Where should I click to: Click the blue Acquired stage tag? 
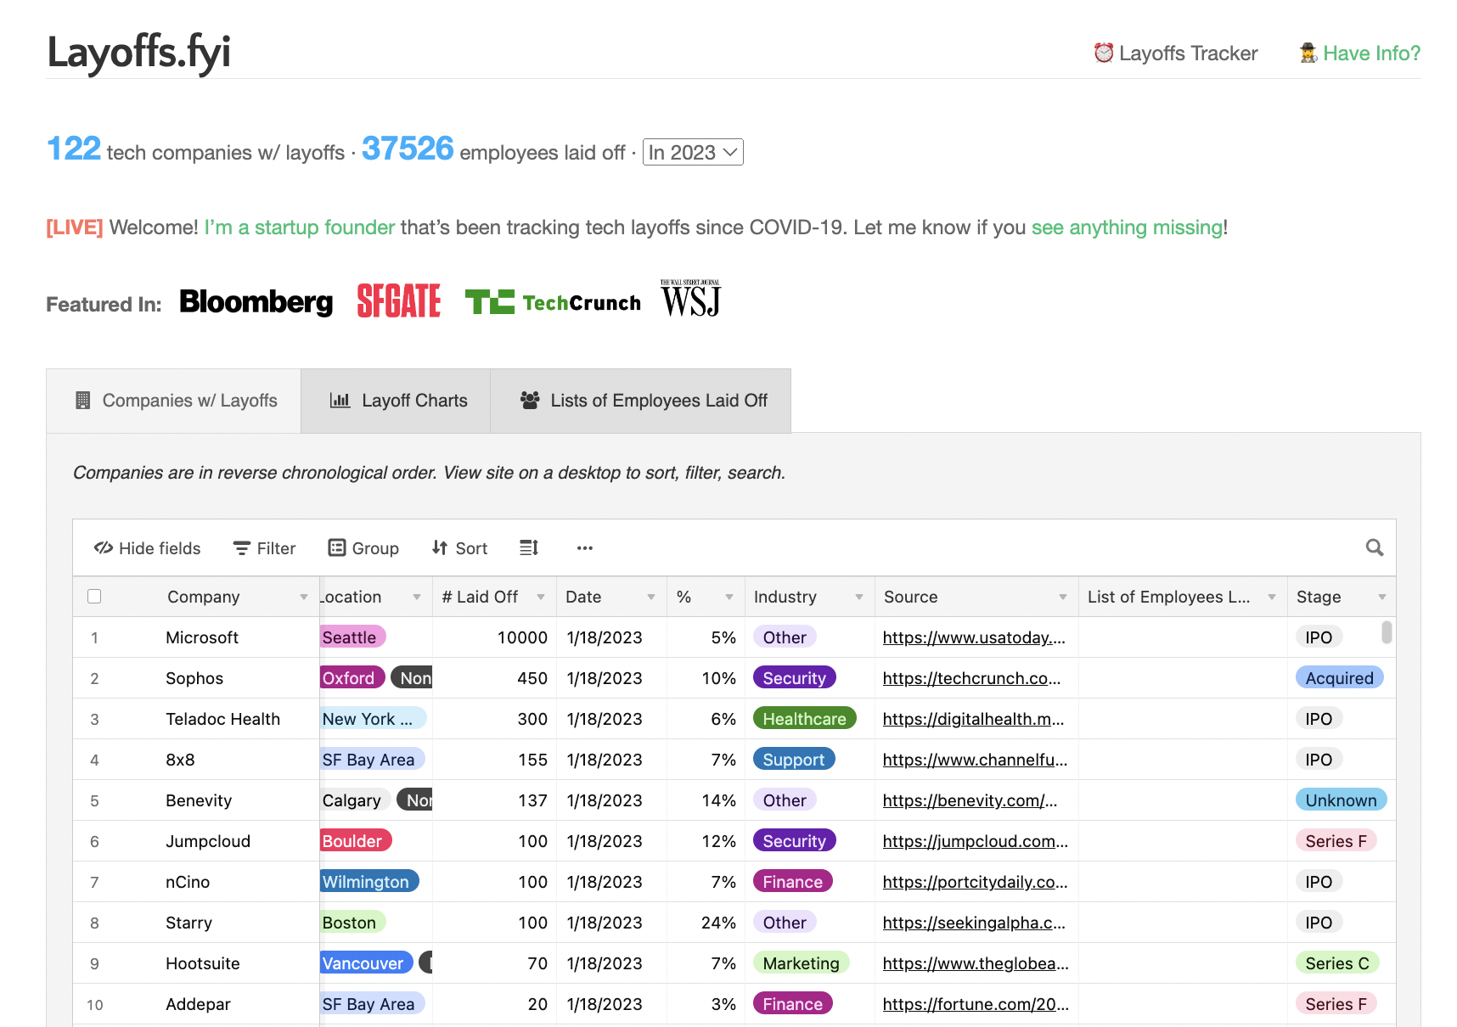point(1340,678)
